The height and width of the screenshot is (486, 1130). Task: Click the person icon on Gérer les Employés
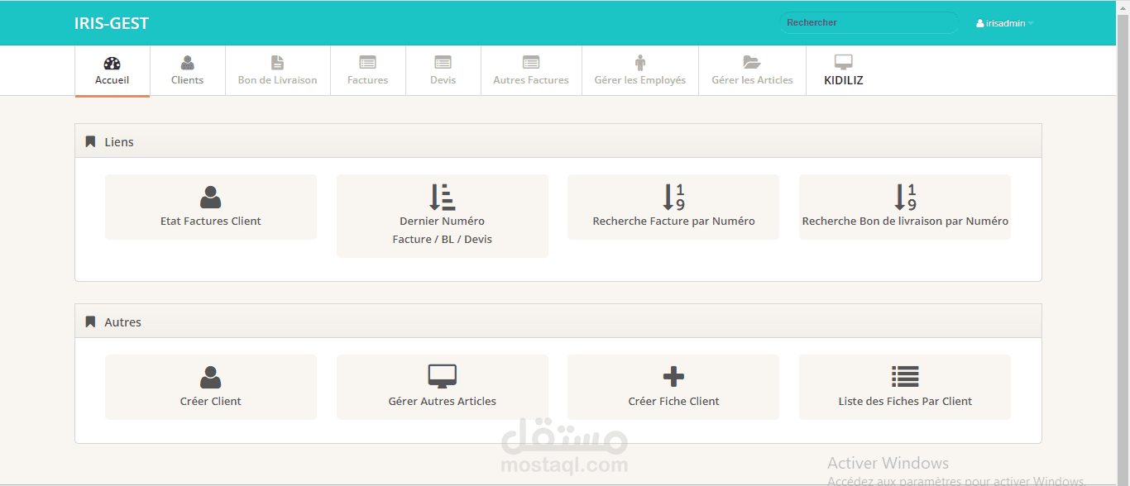click(x=639, y=62)
